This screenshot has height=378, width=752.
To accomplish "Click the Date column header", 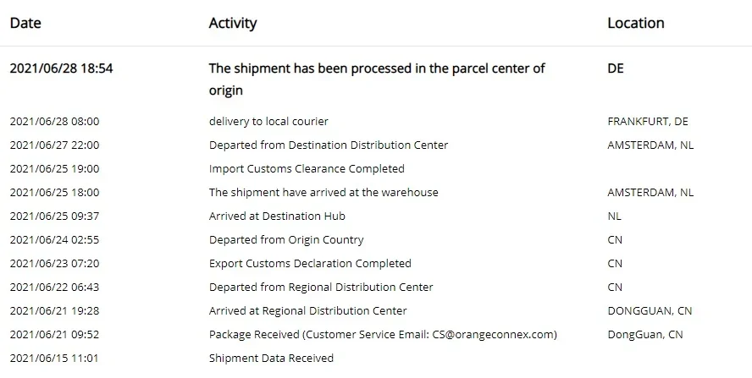I will click(25, 23).
